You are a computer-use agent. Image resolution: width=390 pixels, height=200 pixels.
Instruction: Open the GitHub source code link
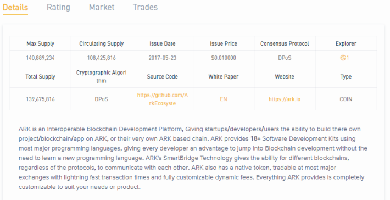(163, 99)
